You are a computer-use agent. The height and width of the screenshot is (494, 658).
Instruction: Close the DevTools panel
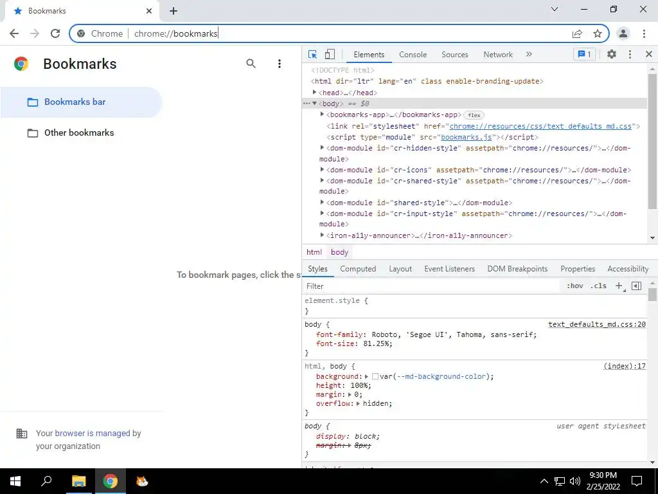[x=649, y=54]
